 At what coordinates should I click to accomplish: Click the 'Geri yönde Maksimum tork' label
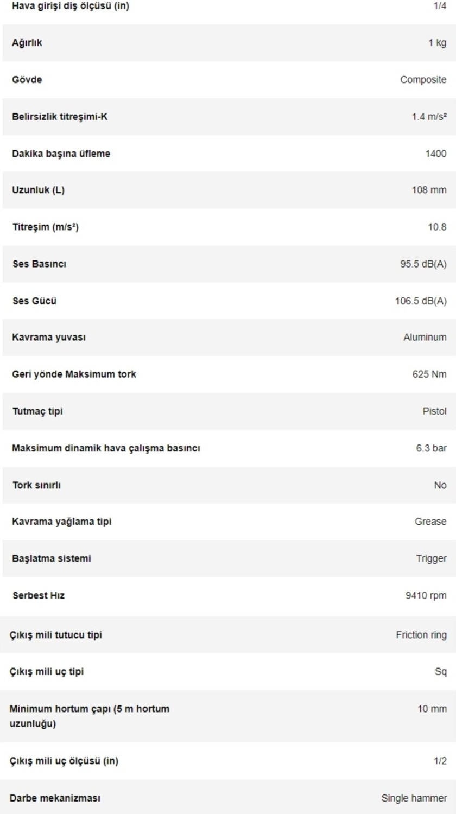pos(74,374)
